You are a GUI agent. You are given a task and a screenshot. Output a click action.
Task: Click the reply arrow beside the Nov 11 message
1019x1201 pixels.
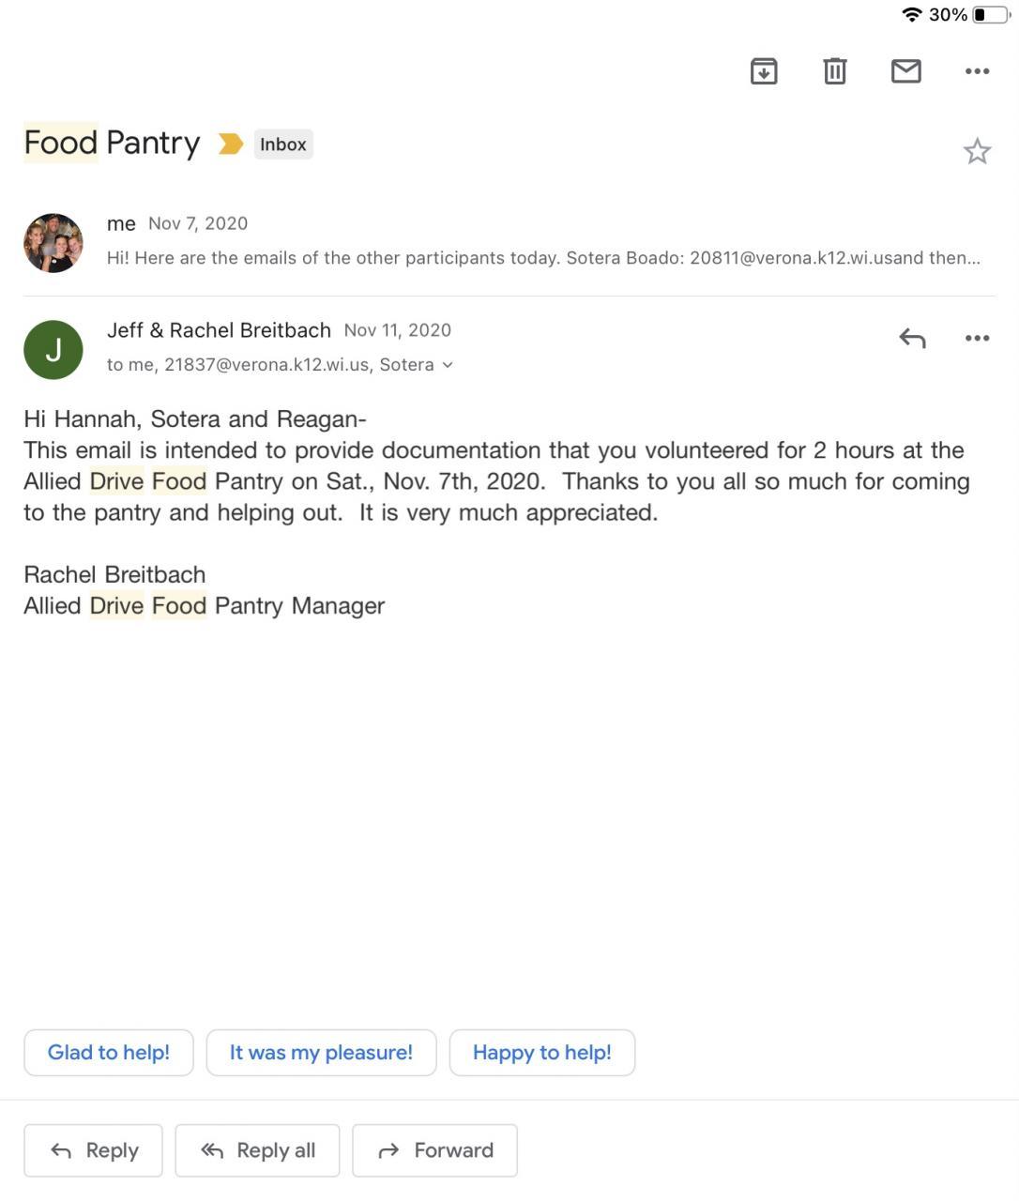[912, 338]
